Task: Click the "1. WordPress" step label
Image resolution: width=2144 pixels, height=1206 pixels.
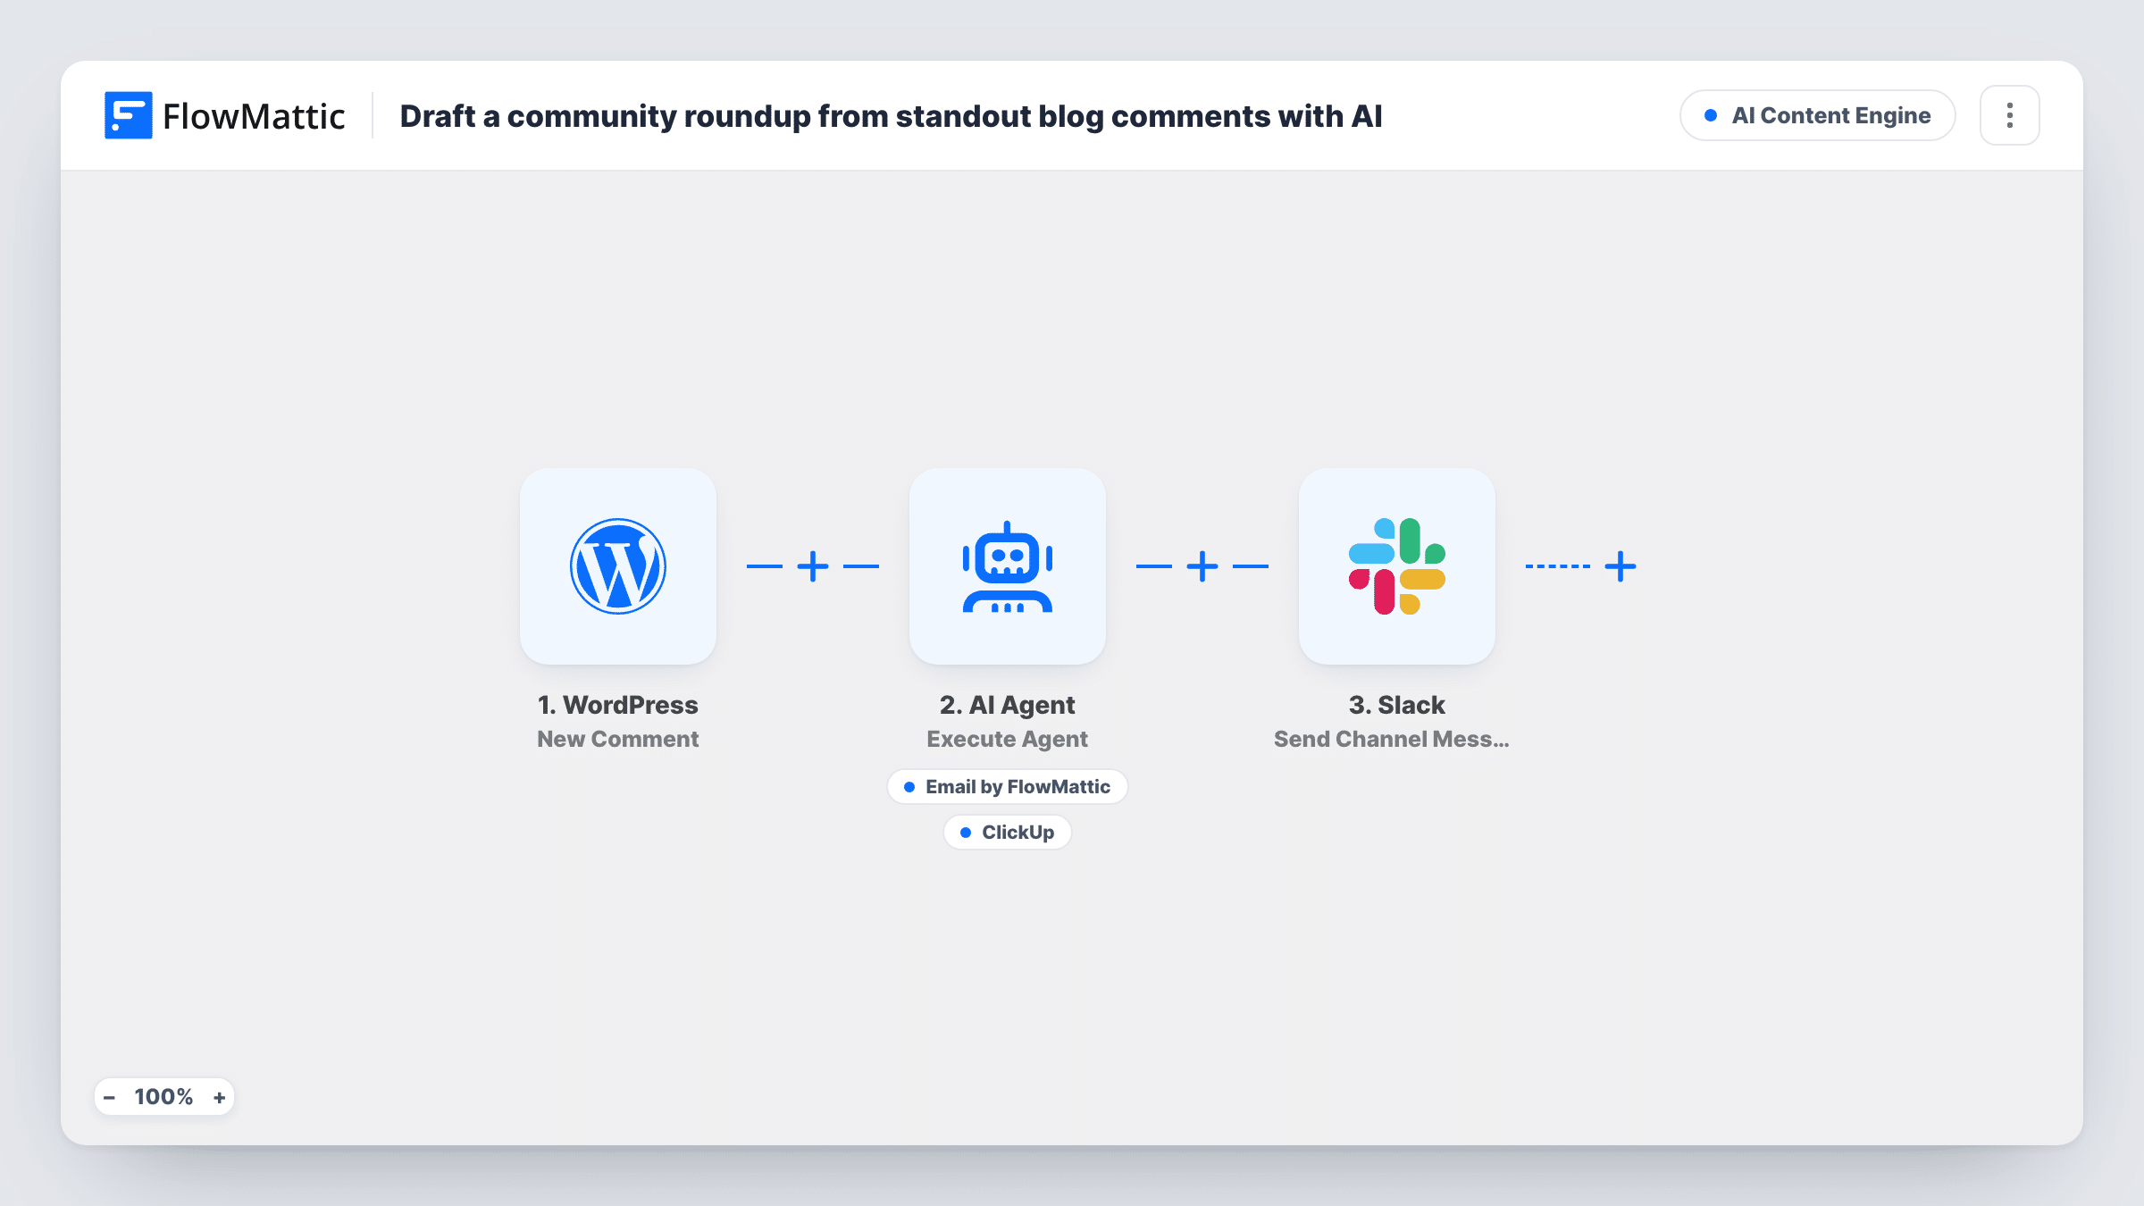Action: [618, 705]
